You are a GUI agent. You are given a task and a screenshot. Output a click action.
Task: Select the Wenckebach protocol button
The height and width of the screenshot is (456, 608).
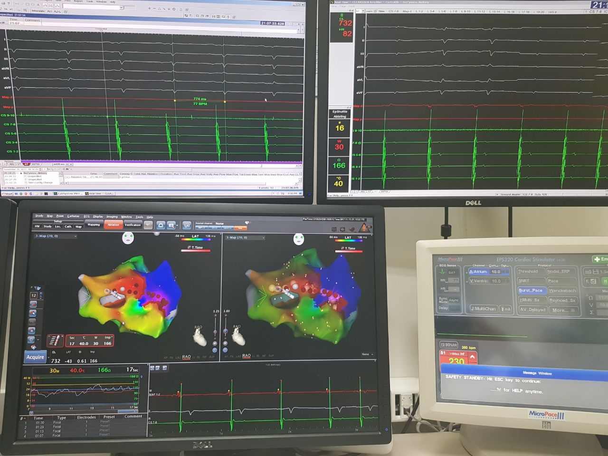pyautogui.click(x=562, y=291)
